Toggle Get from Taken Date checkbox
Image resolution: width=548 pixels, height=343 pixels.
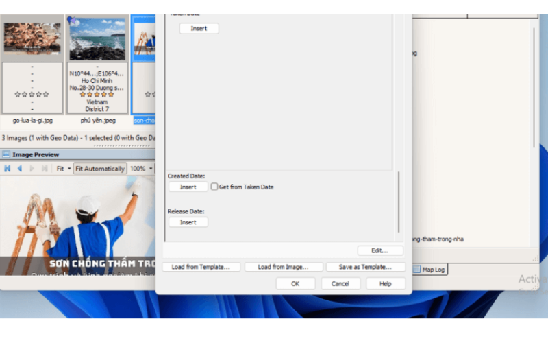tap(214, 187)
